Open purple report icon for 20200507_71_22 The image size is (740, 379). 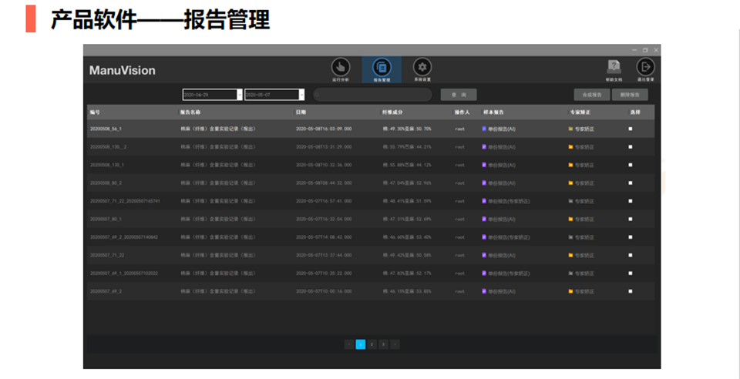pyautogui.click(x=484, y=255)
